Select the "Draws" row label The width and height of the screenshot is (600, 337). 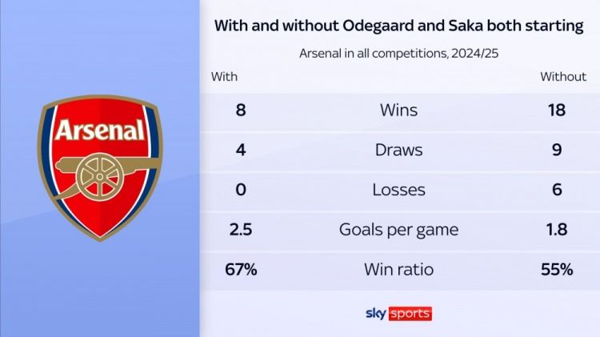click(x=398, y=150)
